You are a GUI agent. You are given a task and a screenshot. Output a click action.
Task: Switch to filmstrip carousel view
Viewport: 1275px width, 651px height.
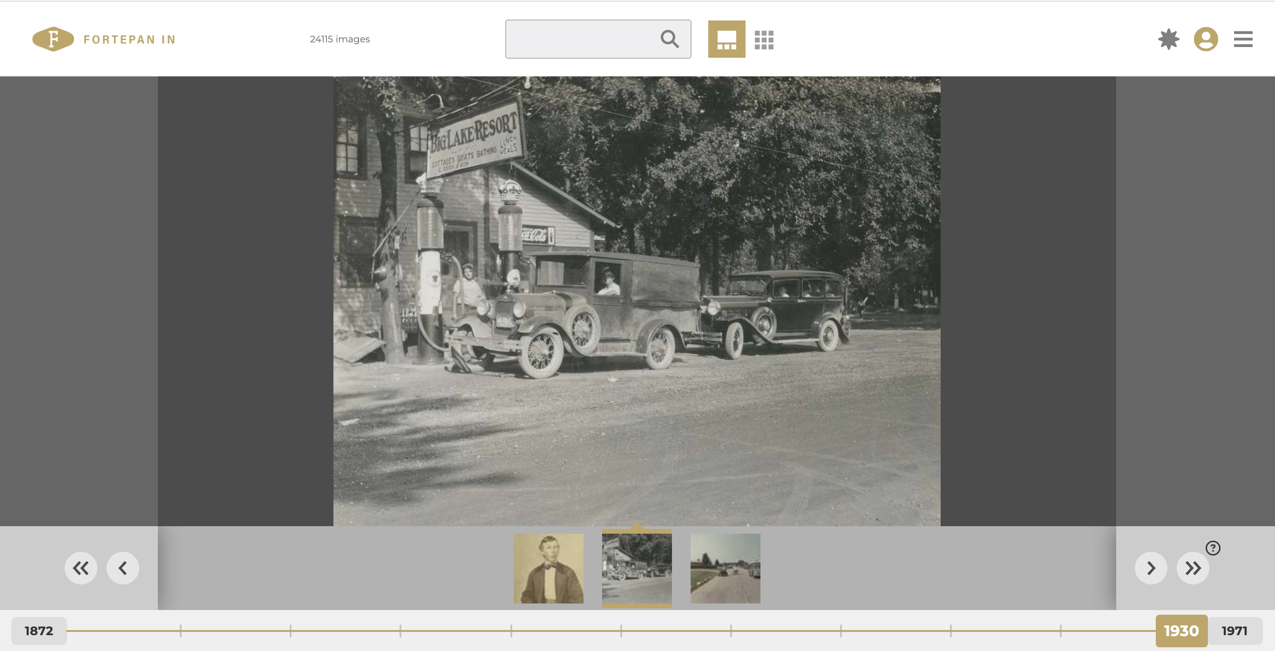tap(726, 39)
